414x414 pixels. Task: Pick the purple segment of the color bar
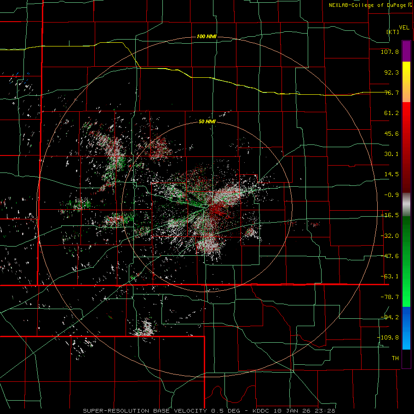click(406, 51)
